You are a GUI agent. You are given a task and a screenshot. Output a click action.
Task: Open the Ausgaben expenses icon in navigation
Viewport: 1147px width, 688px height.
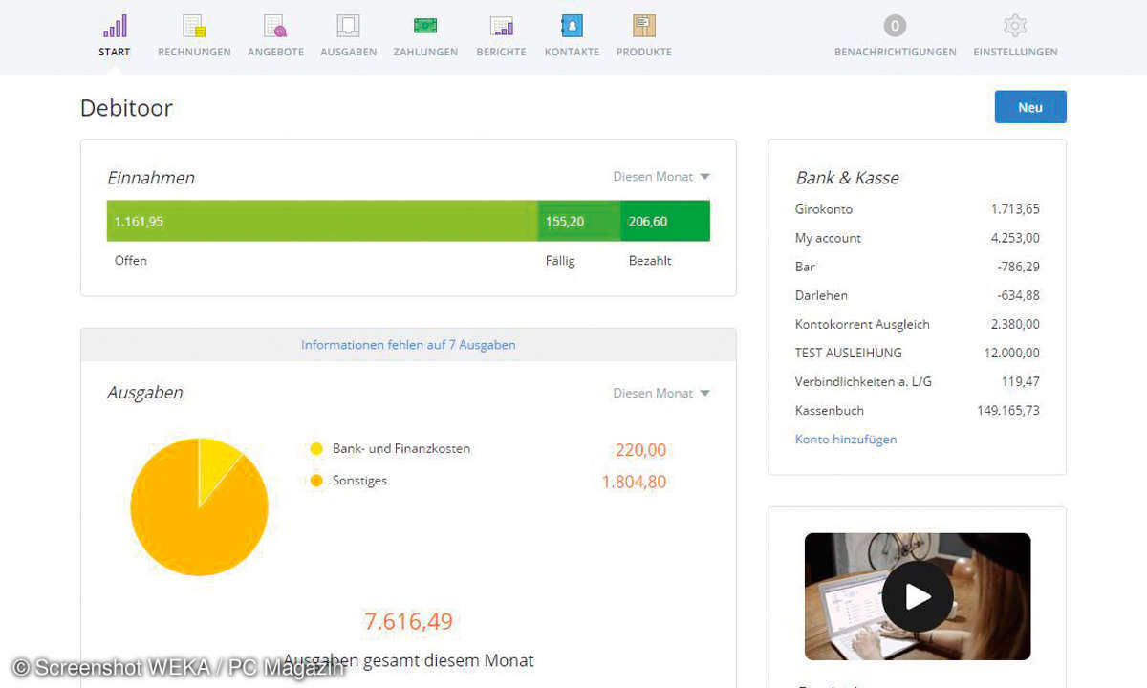coord(348,26)
